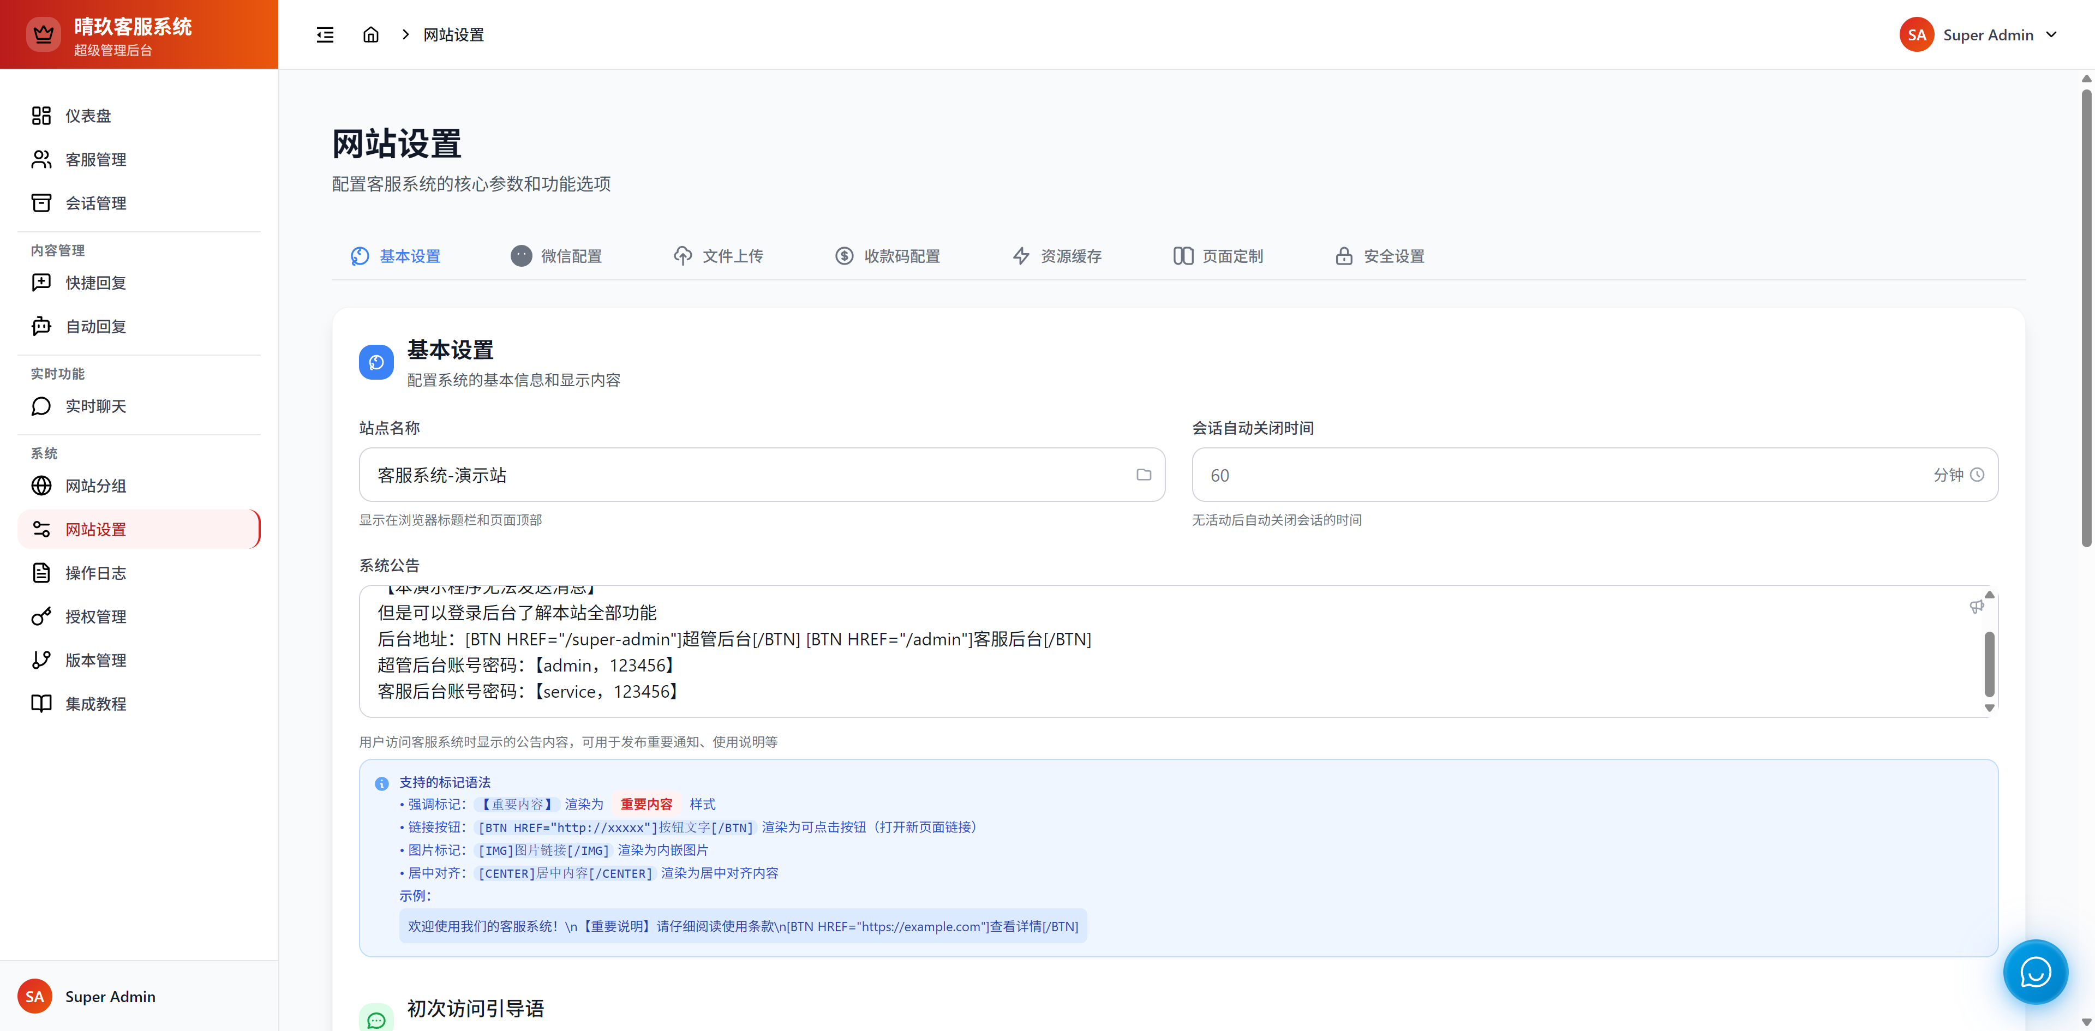Open 集成教程 book item
The width and height of the screenshot is (2095, 1031).
95,704
